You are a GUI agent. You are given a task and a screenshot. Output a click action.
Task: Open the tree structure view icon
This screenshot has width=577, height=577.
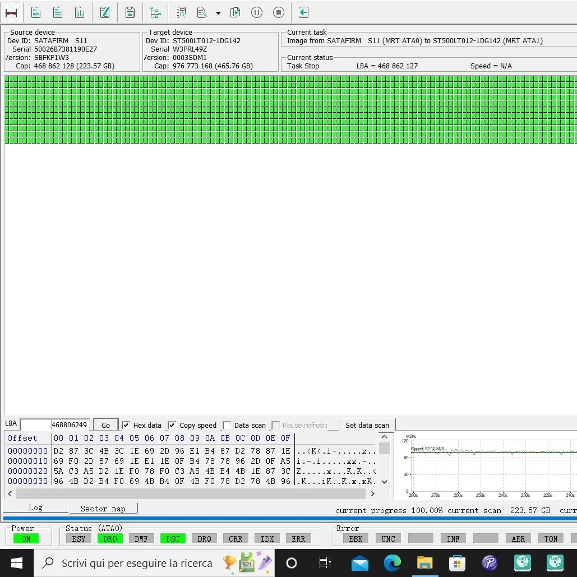point(155,12)
